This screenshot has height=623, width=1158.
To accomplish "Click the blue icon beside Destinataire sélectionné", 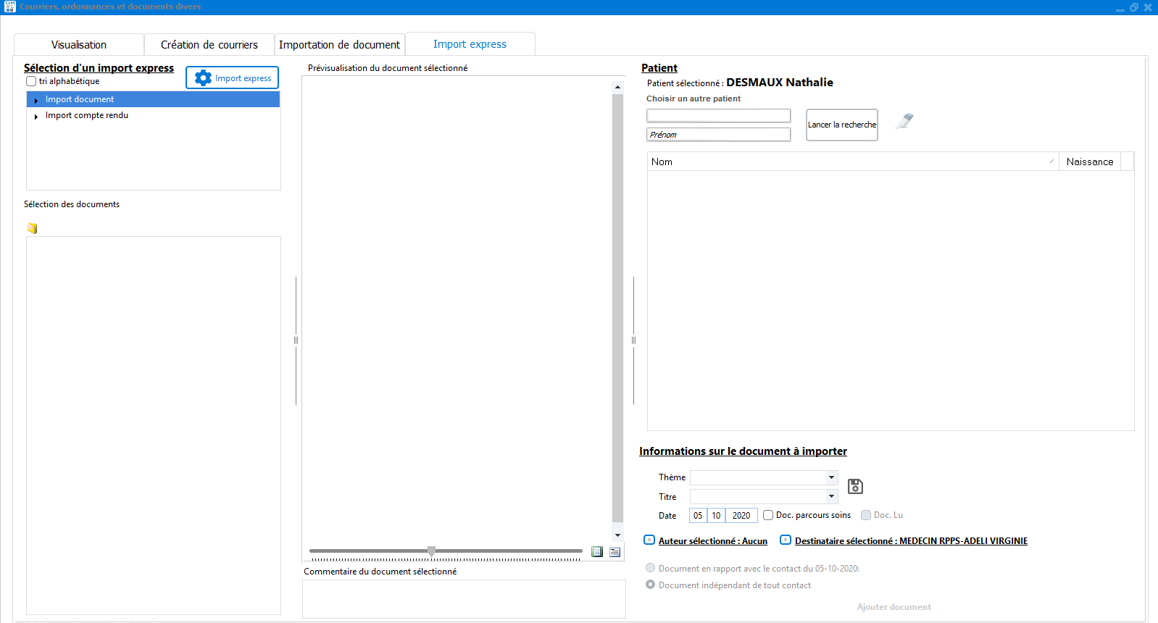I will [x=785, y=540].
